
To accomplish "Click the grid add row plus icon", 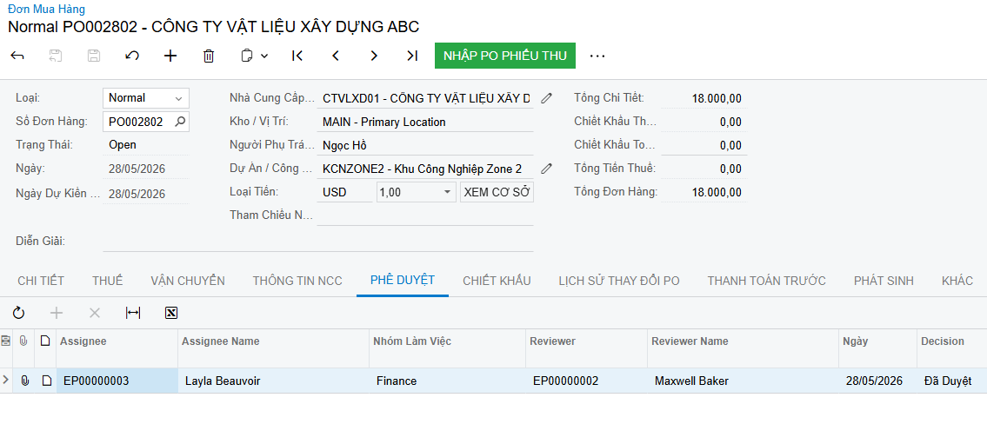I will [x=57, y=313].
